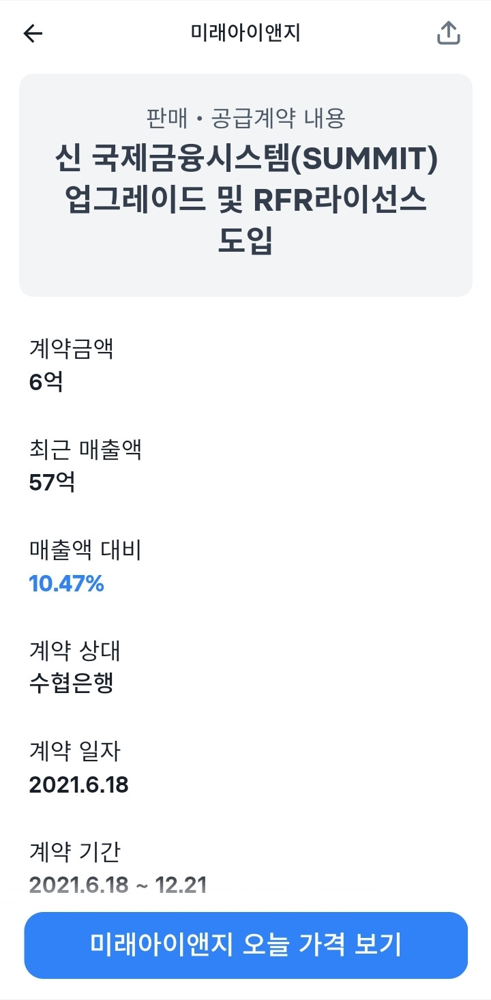Tap the 6억 contract amount value
491x1000 pixels.
(46, 382)
